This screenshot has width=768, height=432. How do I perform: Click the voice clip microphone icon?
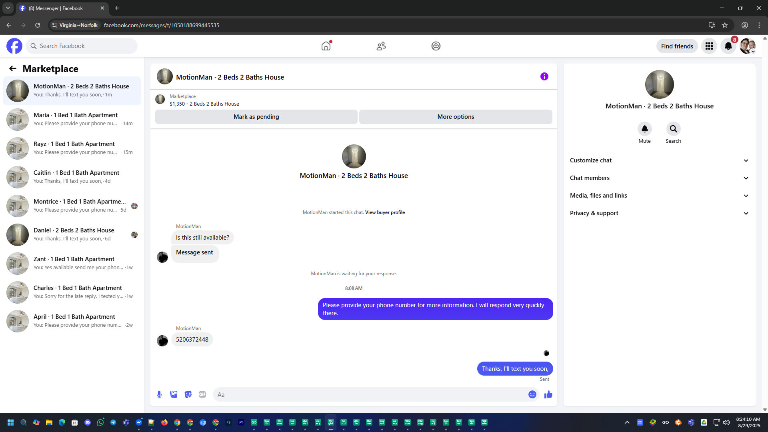(159, 394)
